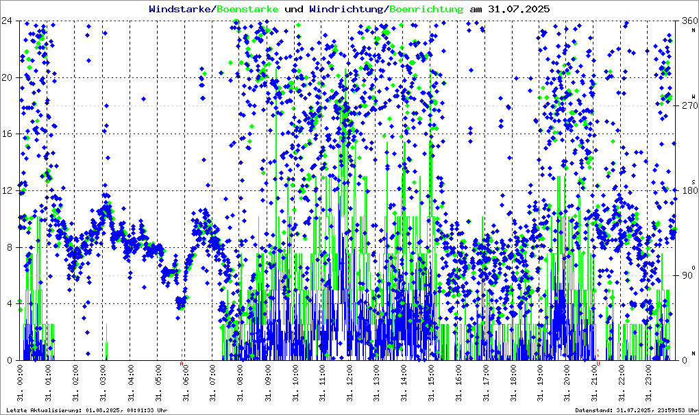Click the date '31.07.2025' in the title
Image resolution: width=699 pixels, height=415 pixels.
coord(519,9)
